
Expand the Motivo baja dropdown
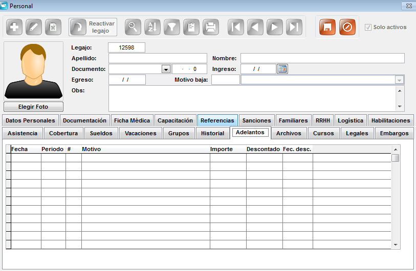click(399, 80)
